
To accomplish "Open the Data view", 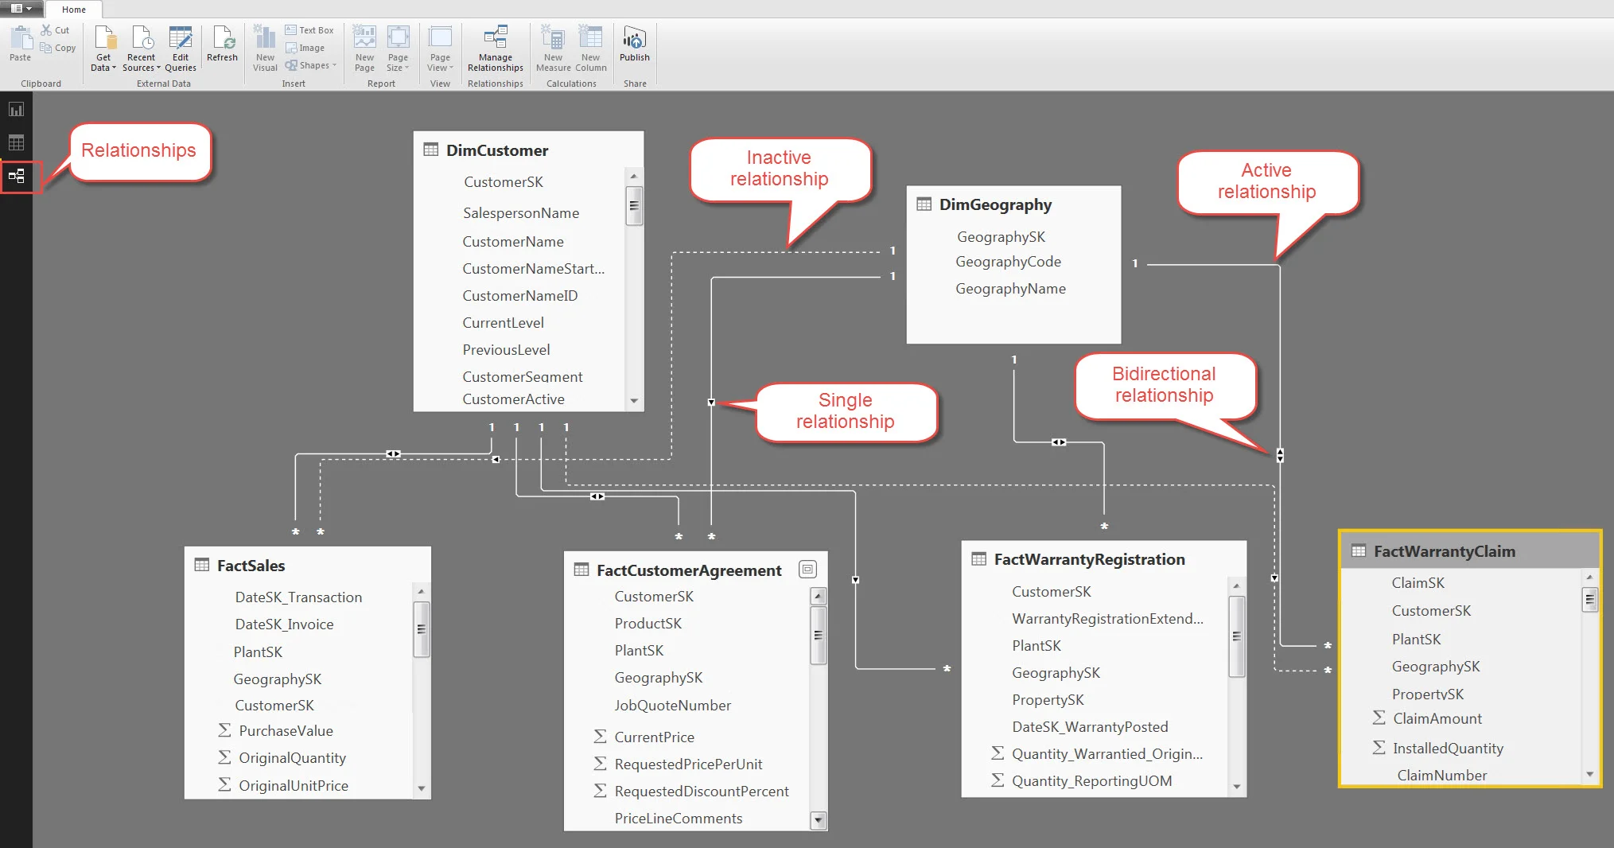I will click(x=17, y=142).
